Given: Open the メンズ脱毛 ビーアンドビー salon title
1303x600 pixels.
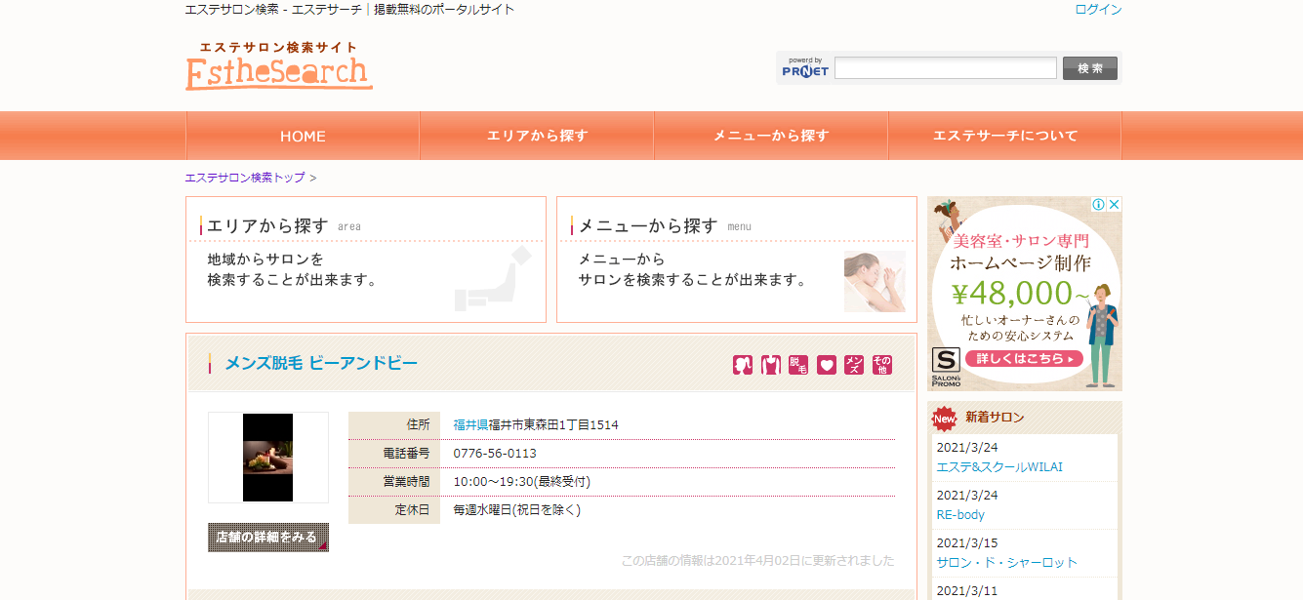Looking at the screenshot, I should (x=321, y=363).
